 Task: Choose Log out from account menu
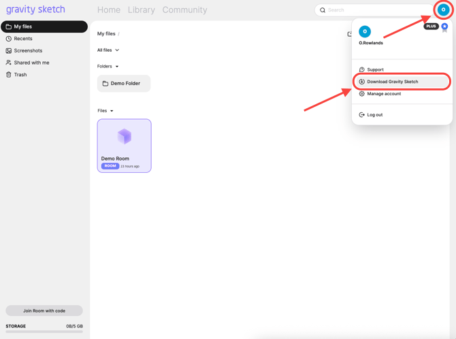pyautogui.click(x=374, y=115)
